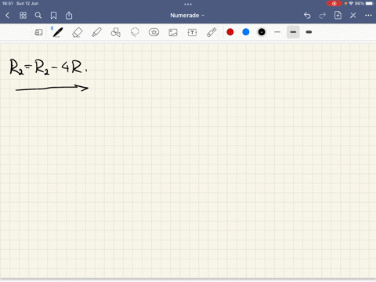Select the Eraser tool

point(77,32)
